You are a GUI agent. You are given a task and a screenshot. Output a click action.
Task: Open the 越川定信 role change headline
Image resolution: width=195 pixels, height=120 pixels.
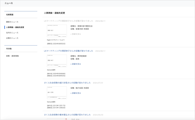68,83
